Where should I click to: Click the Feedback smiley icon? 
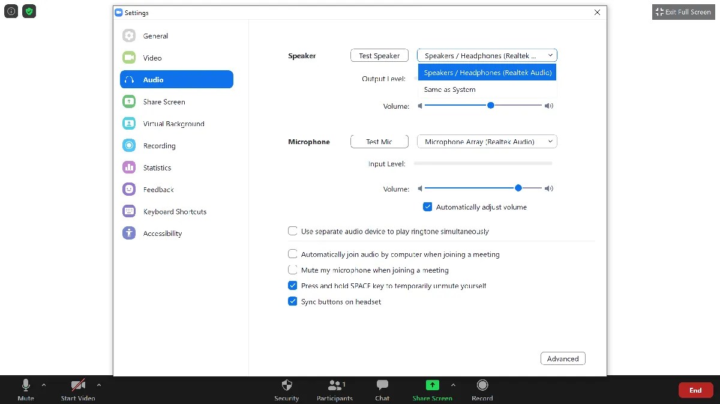[129, 189]
